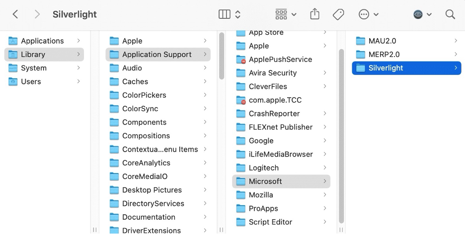Click the CoreAnalytics folder icon

click(114, 163)
